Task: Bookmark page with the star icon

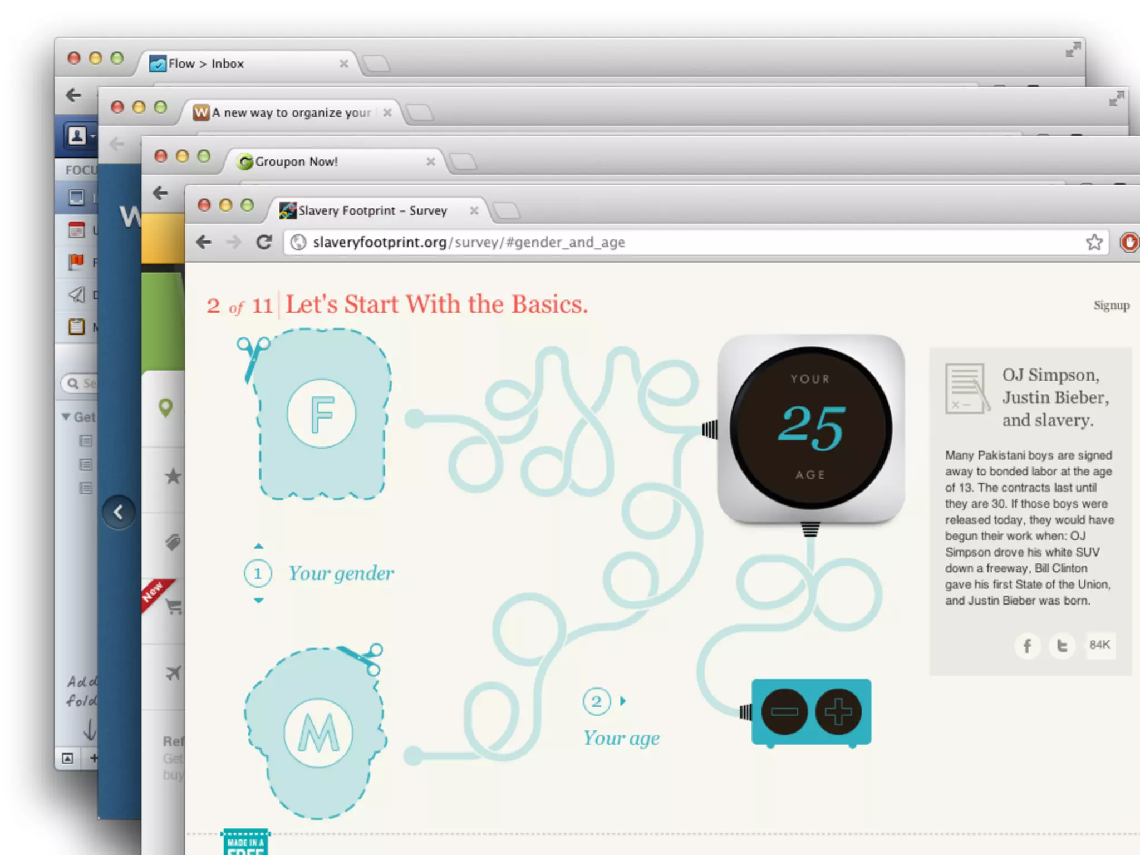Action: [x=1094, y=242]
